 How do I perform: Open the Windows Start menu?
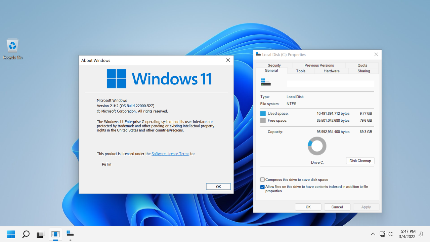11,234
